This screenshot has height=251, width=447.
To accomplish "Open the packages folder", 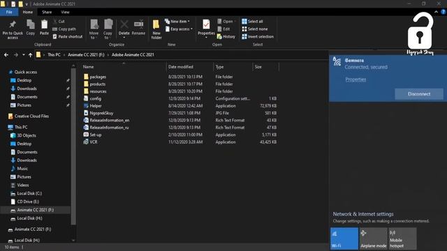I will (x=95, y=77).
